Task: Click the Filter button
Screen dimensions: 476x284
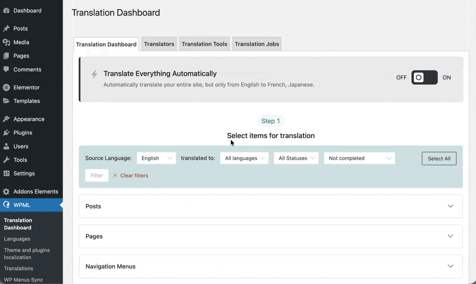Action: pyautogui.click(x=97, y=175)
